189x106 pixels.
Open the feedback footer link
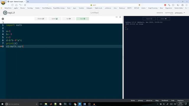tap(165, 100)
